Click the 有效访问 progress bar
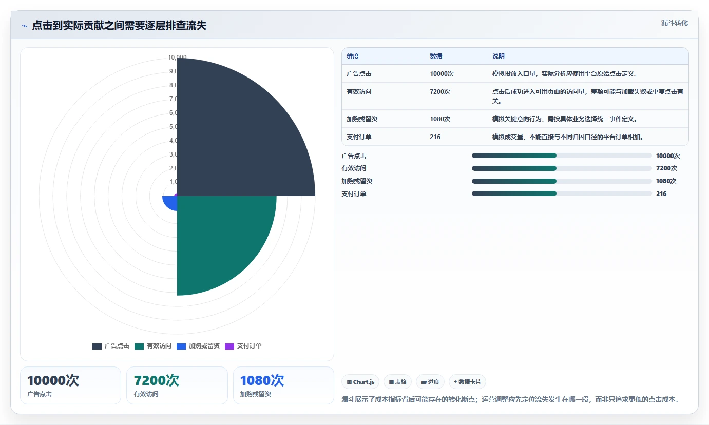709x425 pixels. click(x=562, y=168)
